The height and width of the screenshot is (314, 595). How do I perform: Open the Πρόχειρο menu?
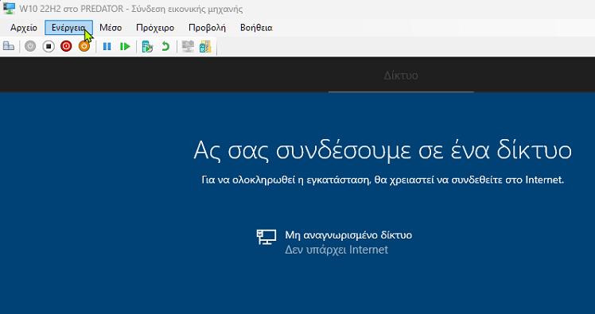(155, 28)
